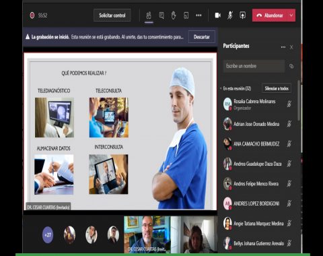Click the participants list scrollbar

coord(299,100)
